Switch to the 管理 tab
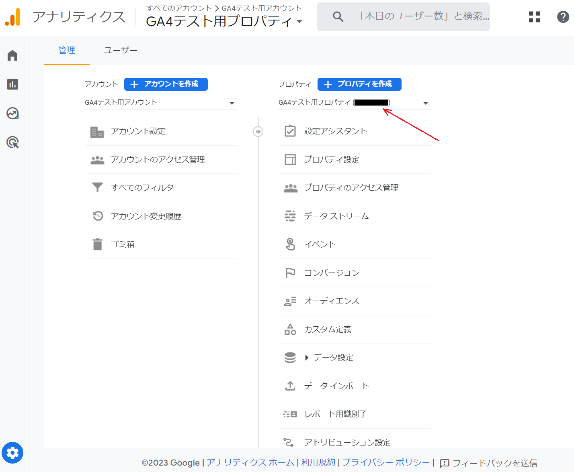Screen dimensions: 574x472 [67, 50]
